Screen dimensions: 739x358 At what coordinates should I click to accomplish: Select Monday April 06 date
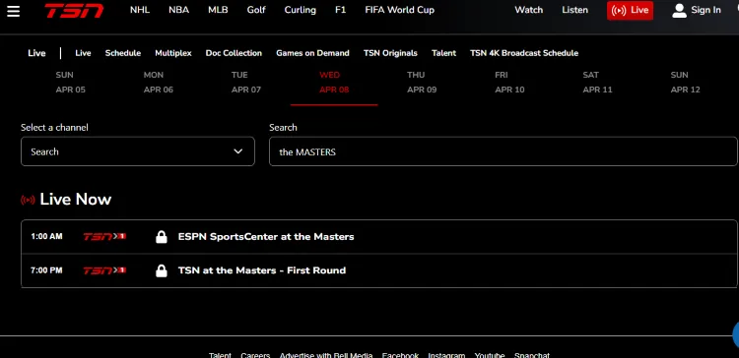click(x=159, y=83)
